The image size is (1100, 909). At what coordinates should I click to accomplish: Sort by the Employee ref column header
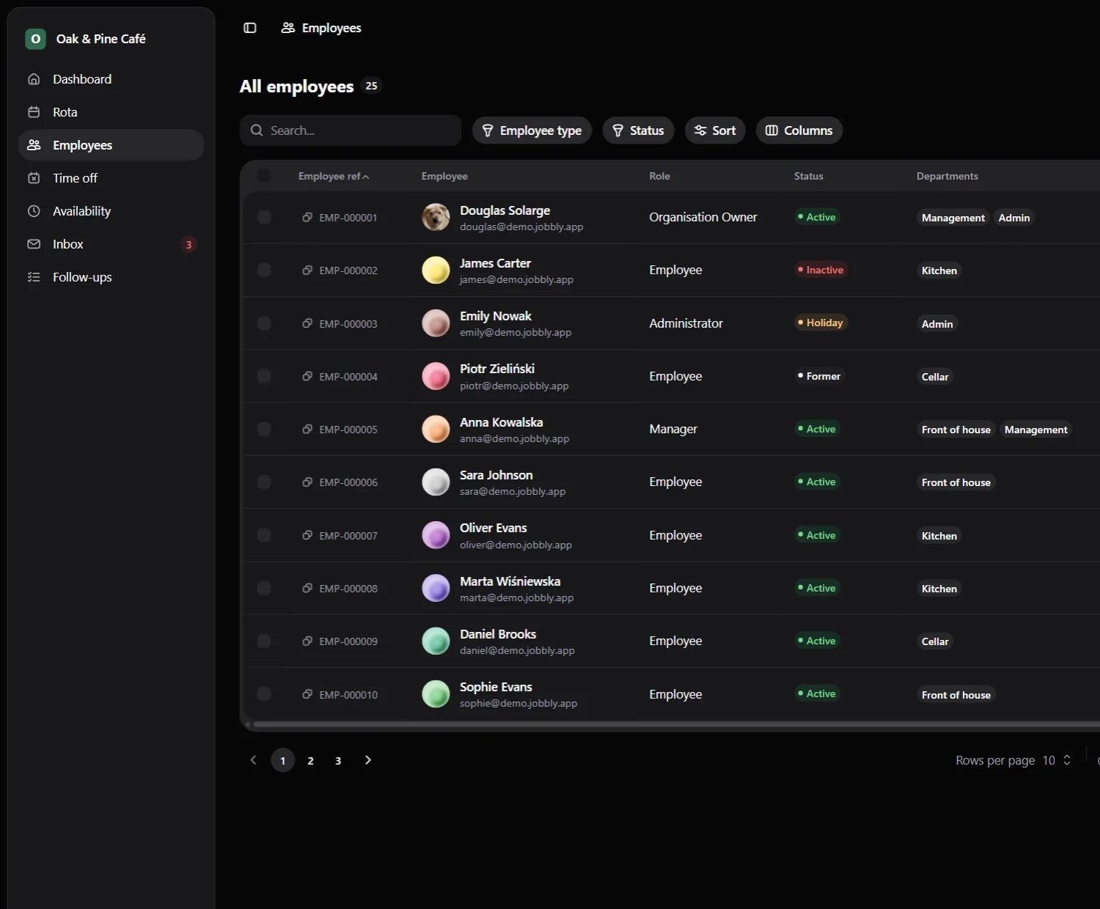coord(334,176)
